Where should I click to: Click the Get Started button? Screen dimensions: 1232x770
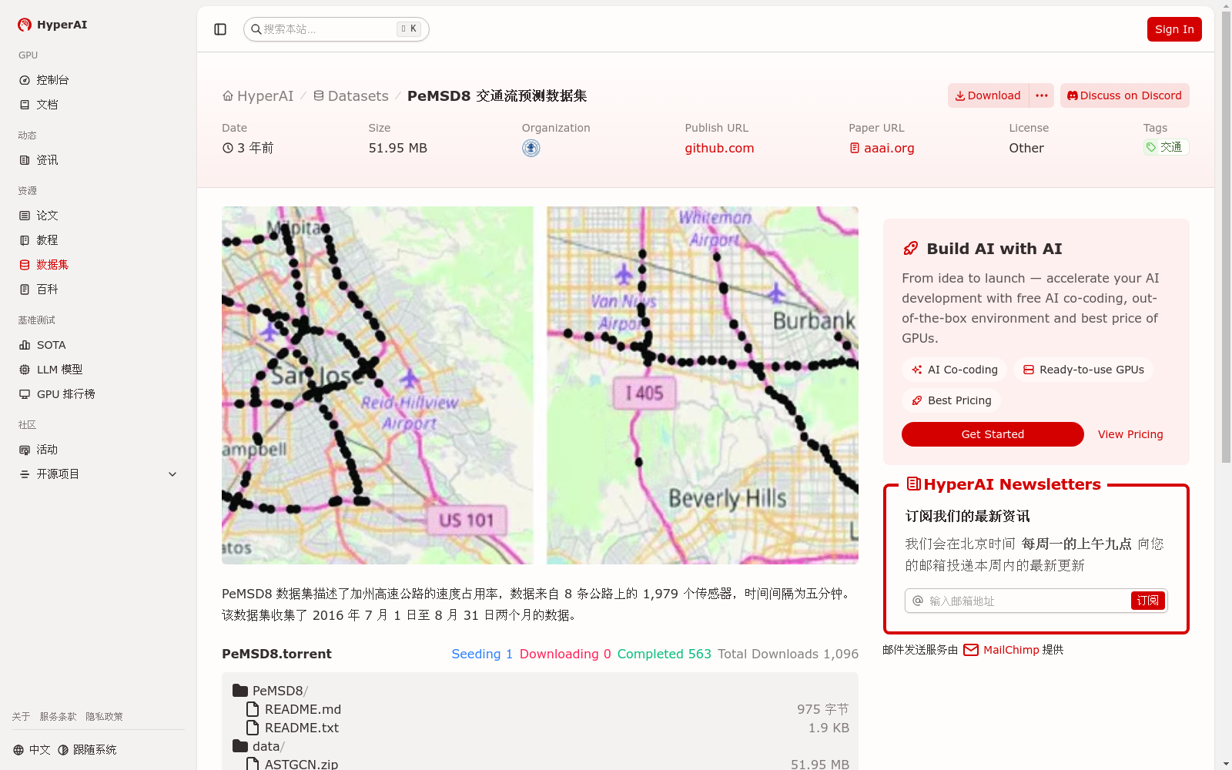click(x=993, y=434)
